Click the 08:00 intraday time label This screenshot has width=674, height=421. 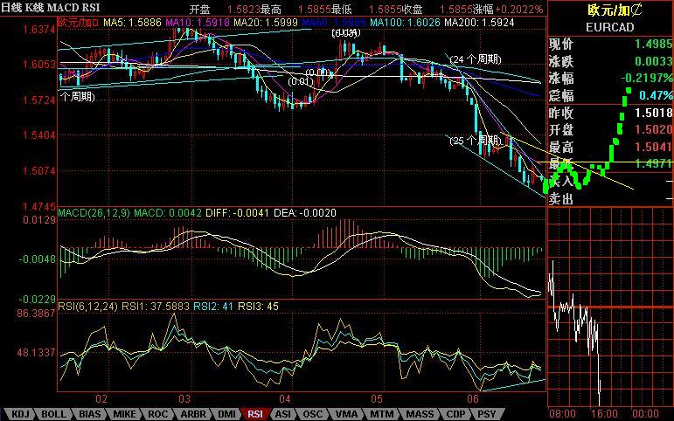(562, 414)
